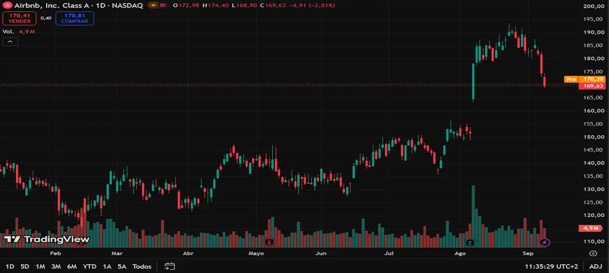Click the Sep label on time axis
This screenshot has height=273, width=609.
pos(528,253)
